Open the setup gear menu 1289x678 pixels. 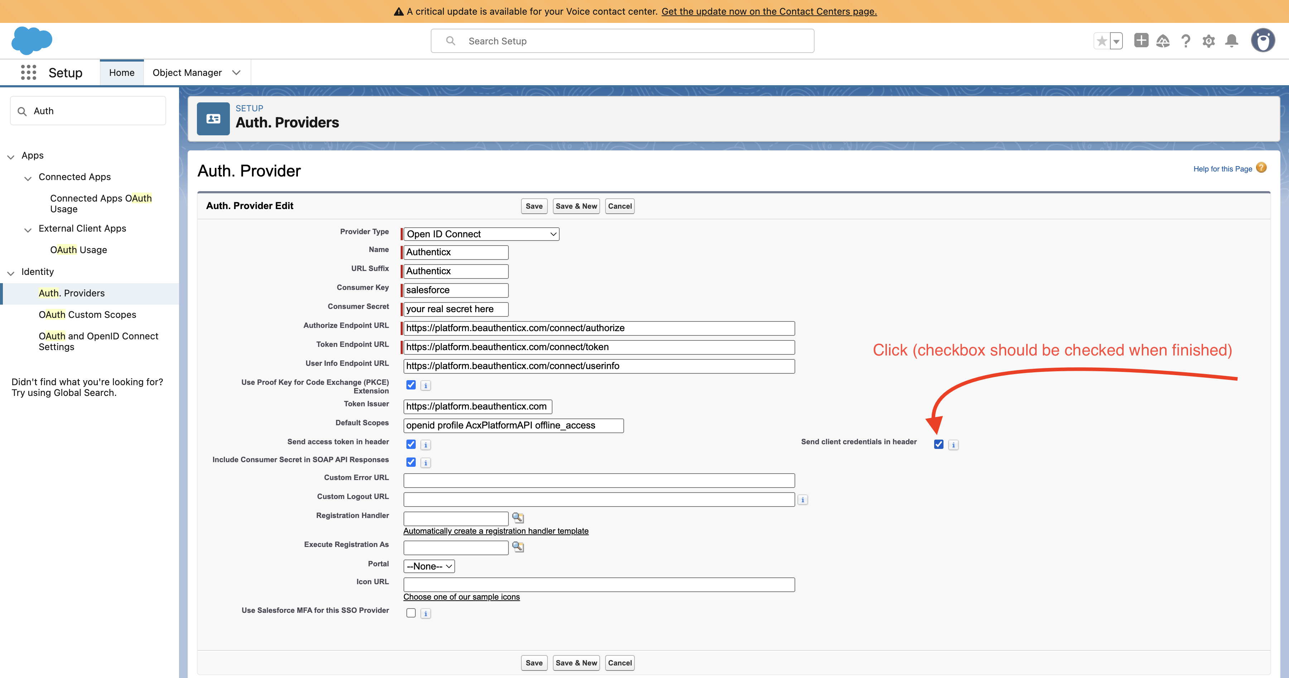1208,41
